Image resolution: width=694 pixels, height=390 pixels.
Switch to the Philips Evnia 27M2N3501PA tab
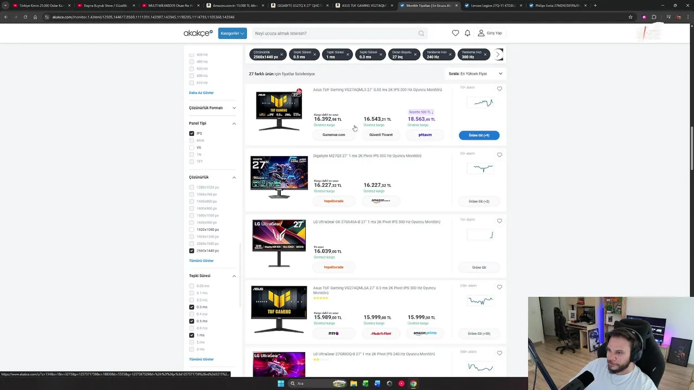point(557,5)
